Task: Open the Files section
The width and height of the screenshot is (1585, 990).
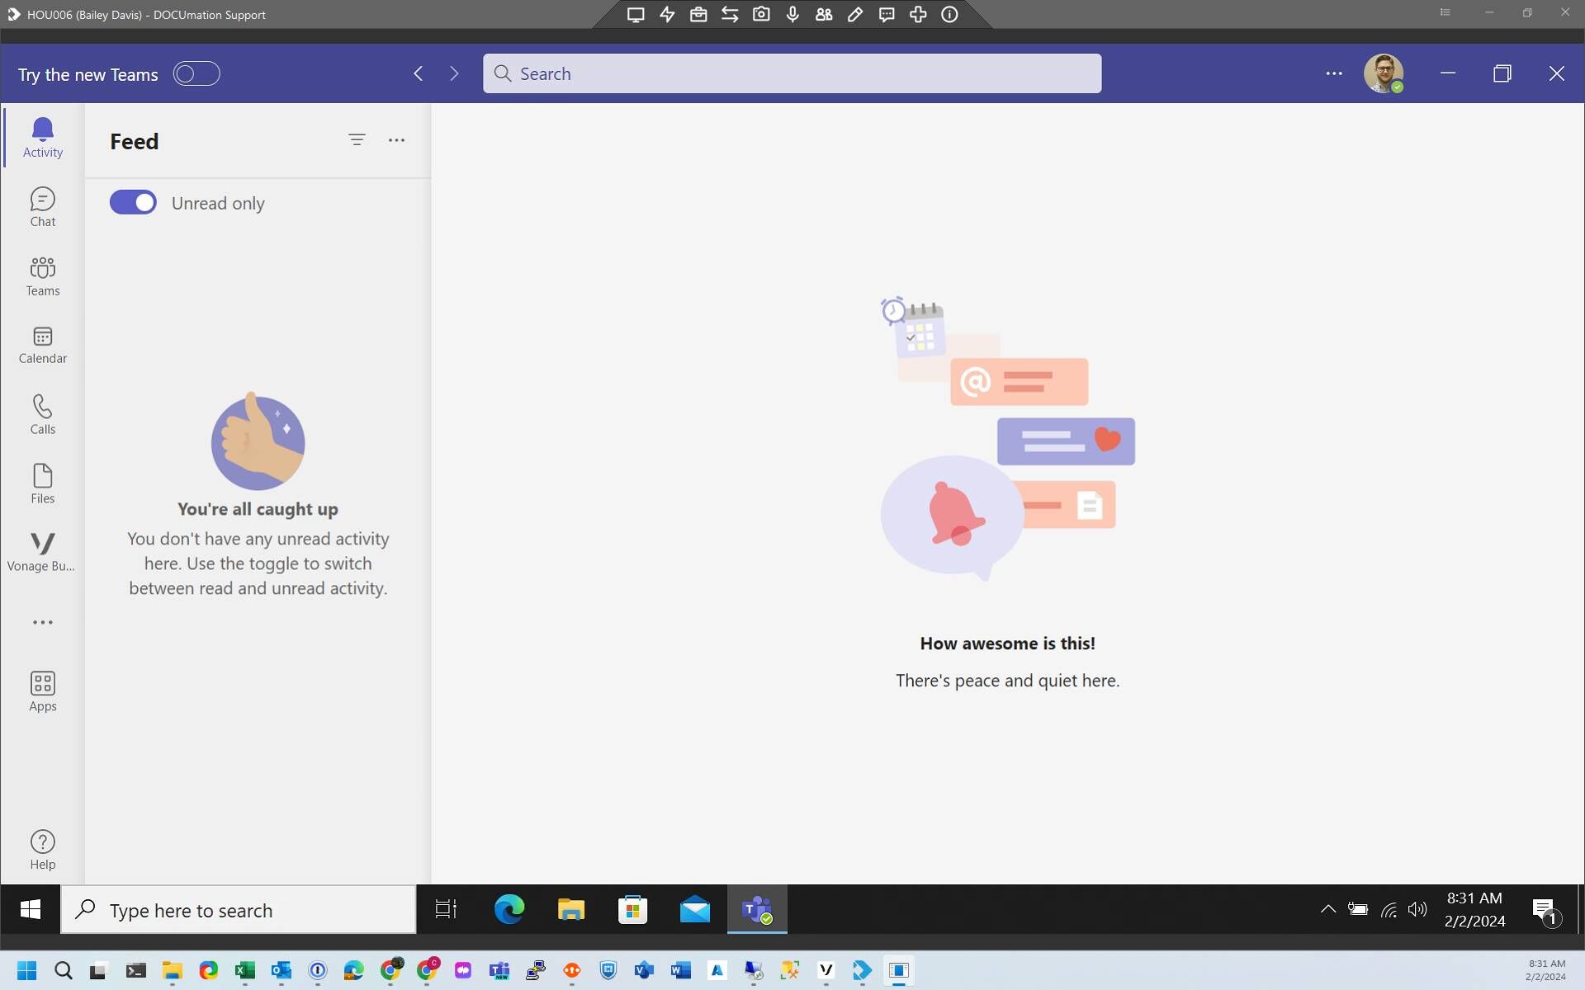Action: (42, 483)
